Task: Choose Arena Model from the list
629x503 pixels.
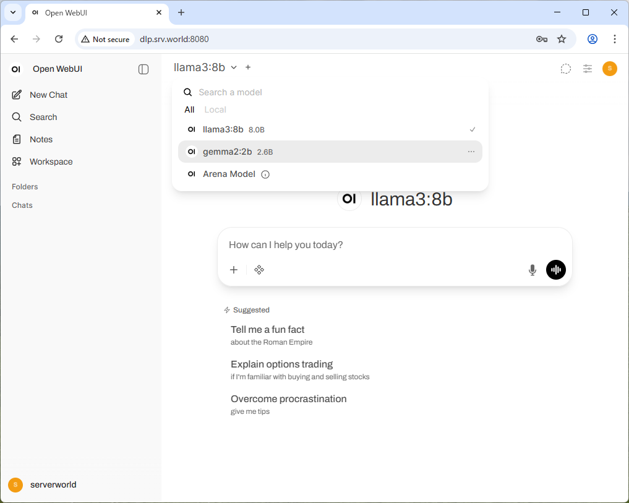Action: (x=229, y=174)
